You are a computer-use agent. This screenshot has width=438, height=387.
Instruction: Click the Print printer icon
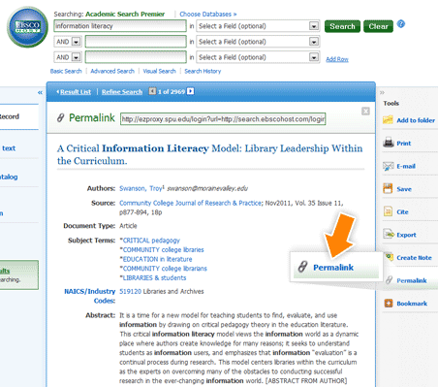coord(388,143)
